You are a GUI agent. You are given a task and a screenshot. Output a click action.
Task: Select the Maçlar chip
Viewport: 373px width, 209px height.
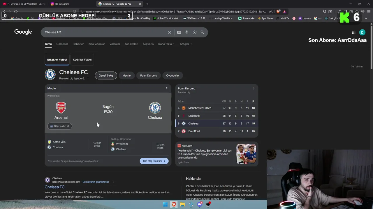(127, 75)
